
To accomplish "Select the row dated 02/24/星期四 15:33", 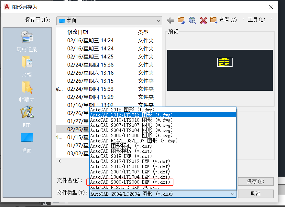I will click(109, 89).
